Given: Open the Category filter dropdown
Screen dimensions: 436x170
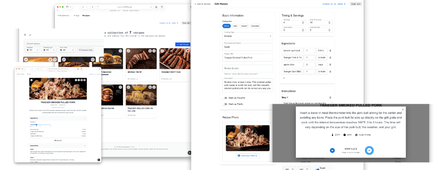Looking at the screenshot, I should pyautogui.click(x=32, y=50).
